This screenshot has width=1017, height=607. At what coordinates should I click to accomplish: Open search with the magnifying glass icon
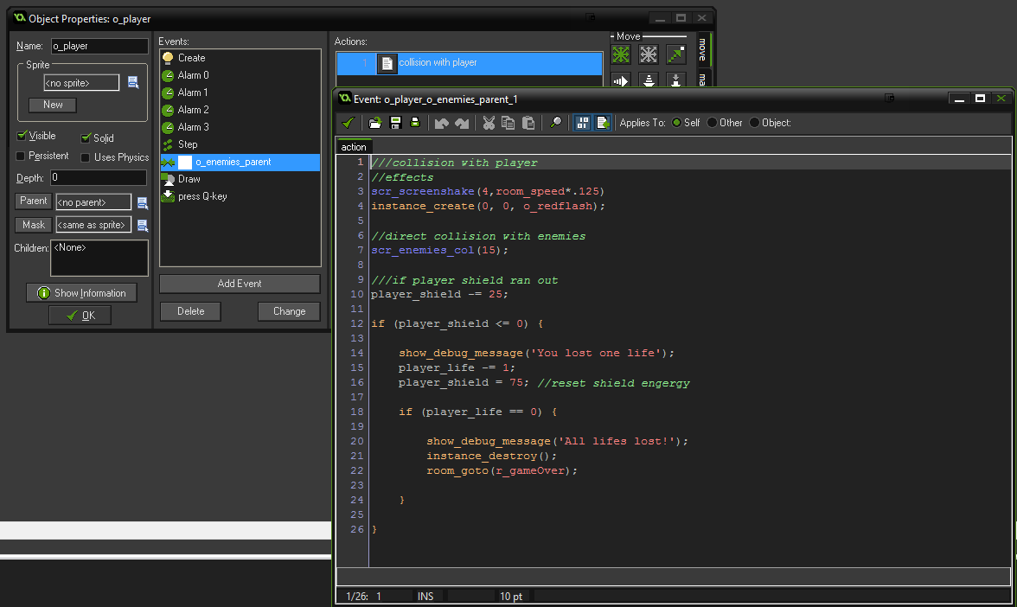[x=556, y=123]
